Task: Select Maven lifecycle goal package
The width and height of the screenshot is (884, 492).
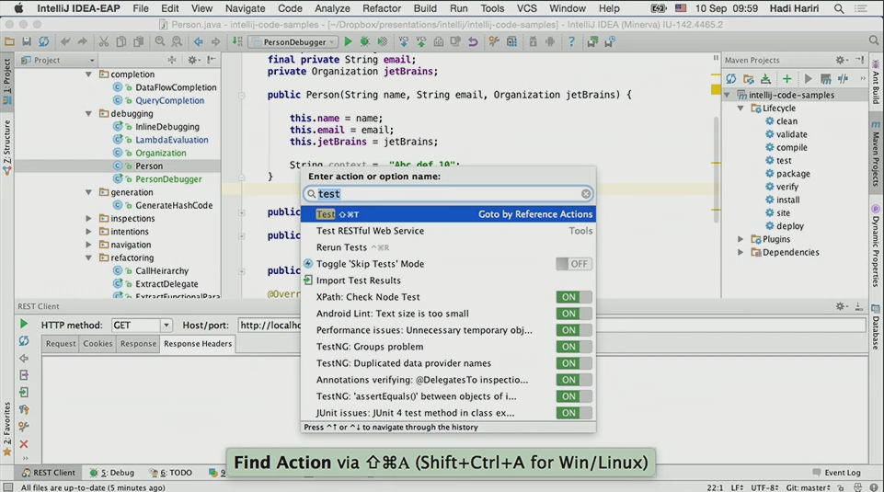Action: click(x=793, y=174)
